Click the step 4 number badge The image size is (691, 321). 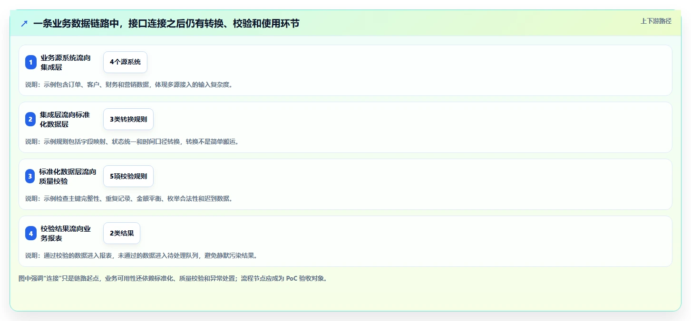(x=31, y=233)
